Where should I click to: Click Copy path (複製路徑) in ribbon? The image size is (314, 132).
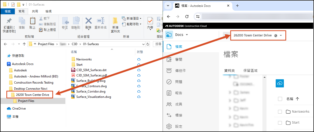pos(47,24)
